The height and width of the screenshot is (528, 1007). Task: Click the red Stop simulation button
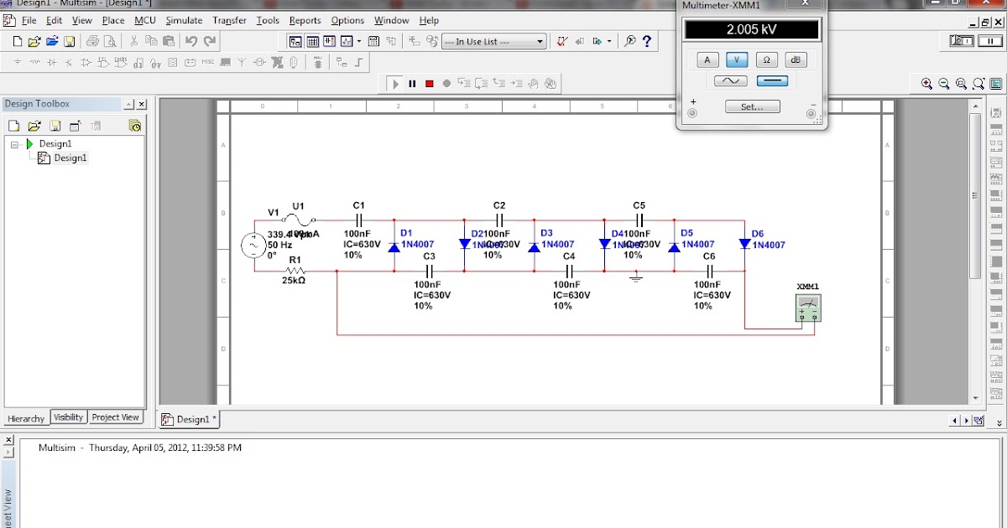point(430,83)
